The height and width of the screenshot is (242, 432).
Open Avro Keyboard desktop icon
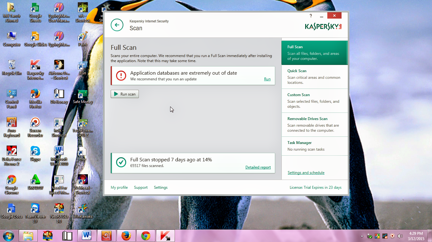click(x=12, y=127)
